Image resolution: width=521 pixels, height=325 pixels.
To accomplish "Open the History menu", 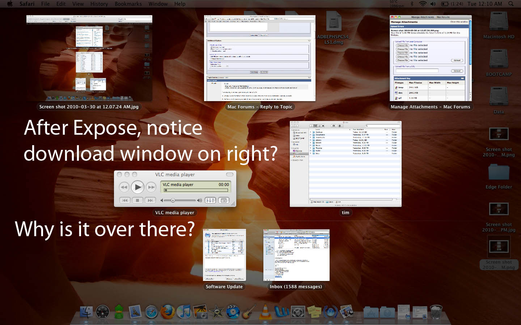I will tap(99, 4).
